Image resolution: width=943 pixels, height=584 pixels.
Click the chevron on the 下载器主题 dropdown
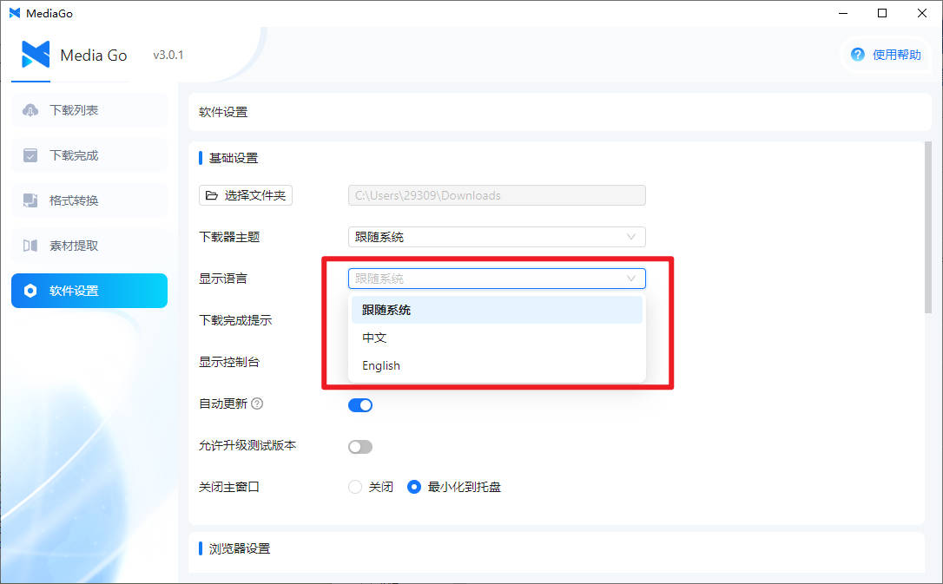pos(631,237)
